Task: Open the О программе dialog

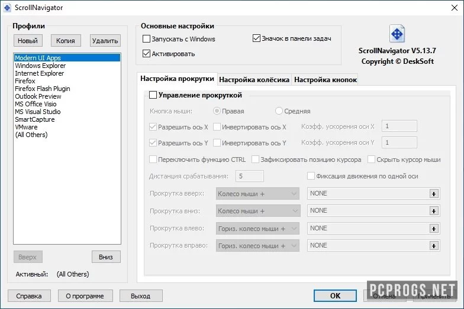Action: (x=85, y=295)
